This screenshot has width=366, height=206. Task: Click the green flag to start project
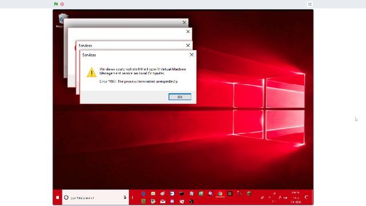[x=56, y=4]
